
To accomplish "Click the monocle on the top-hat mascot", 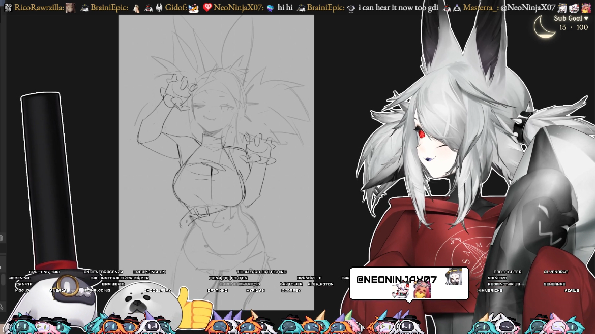I will click(x=68, y=286).
